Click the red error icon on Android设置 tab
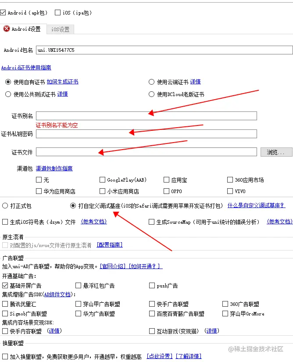Viewport: 293px width, 362px height. click(7, 29)
